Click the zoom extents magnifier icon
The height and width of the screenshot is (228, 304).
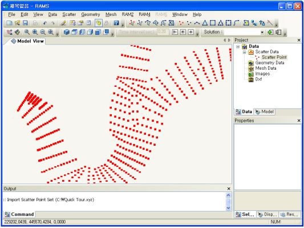[x=51, y=32]
